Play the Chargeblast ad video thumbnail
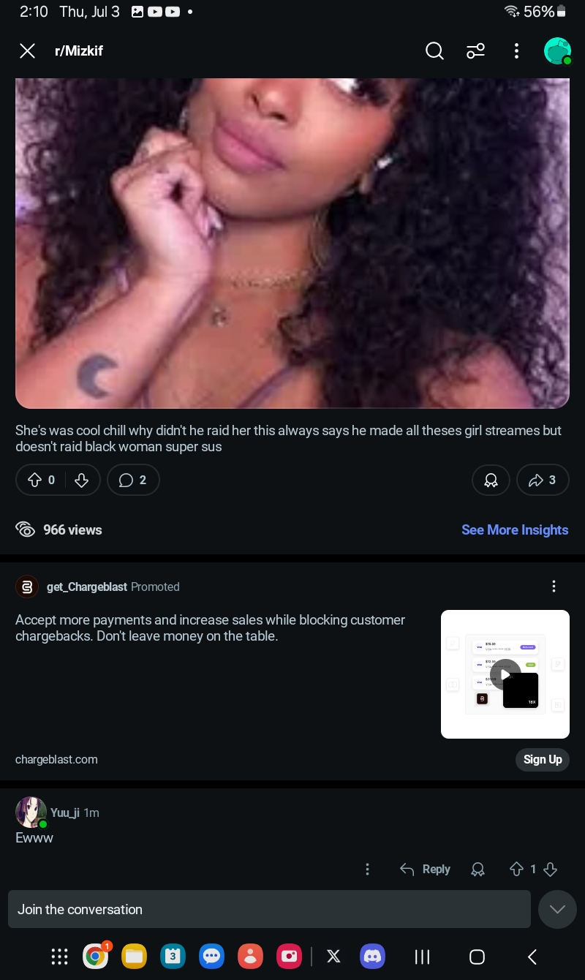The width and height of the screenshot is (585, 980). (x=505, y=674)
